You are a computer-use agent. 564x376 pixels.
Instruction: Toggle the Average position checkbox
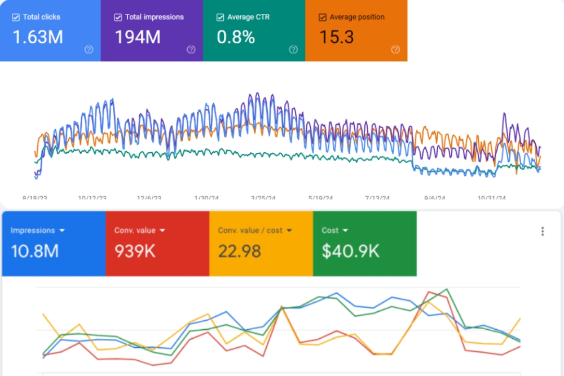click(x=322, y=17)
